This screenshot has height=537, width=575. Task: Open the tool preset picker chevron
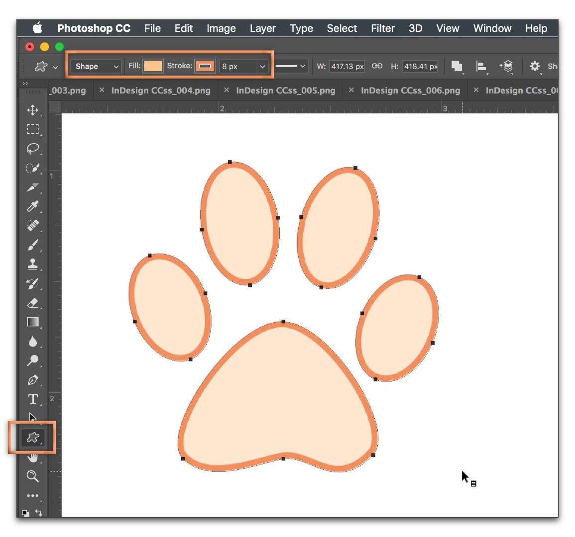(x=55, y=68)
